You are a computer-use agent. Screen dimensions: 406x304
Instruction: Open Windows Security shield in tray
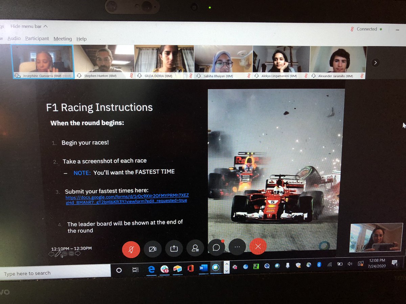tap(298, 265)
